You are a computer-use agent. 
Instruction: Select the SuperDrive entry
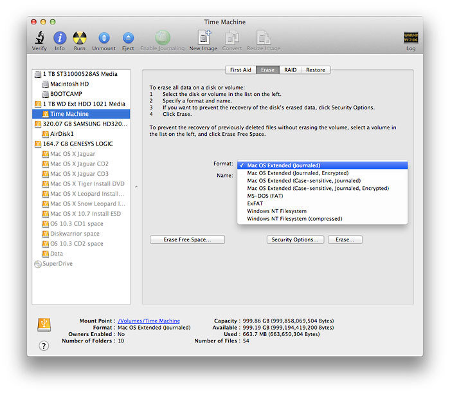click(81, 264)
